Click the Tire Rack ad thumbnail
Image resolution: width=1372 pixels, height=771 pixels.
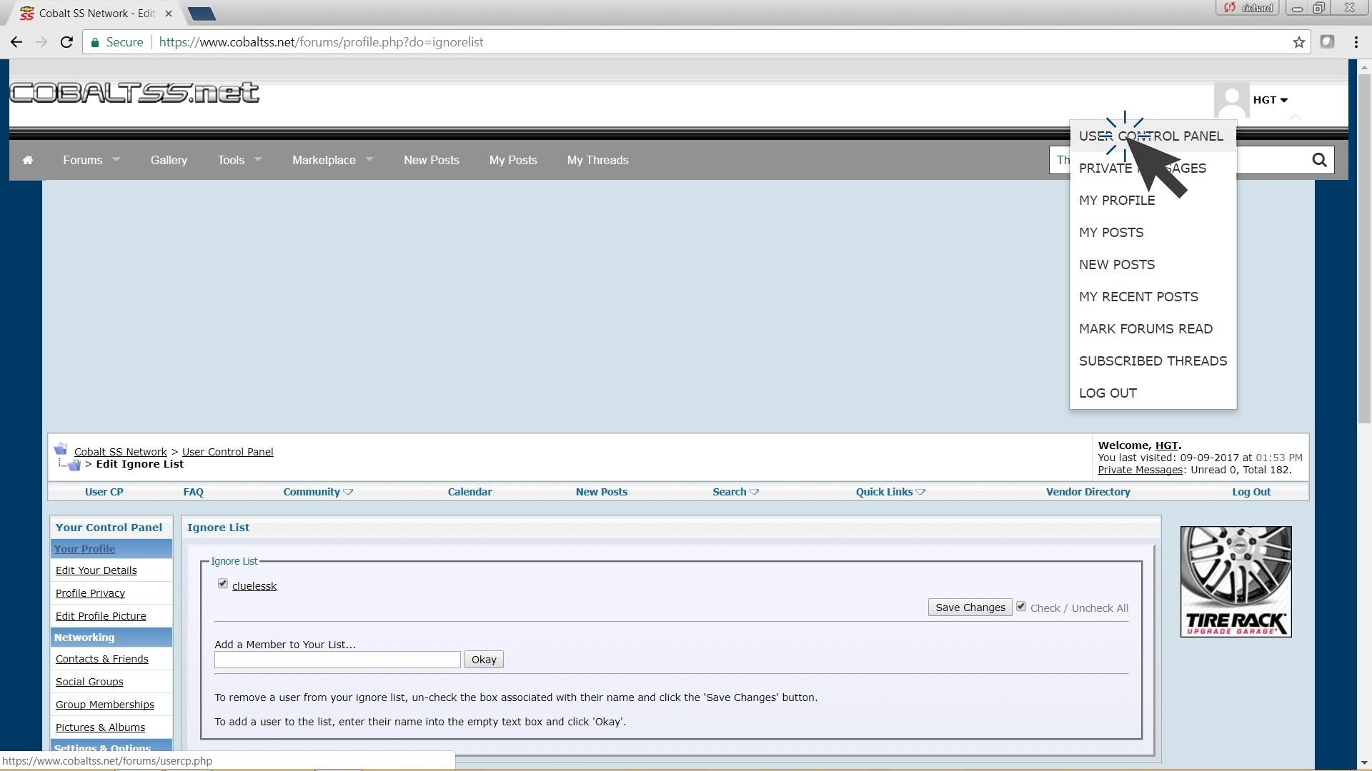tap(1236, 582)
